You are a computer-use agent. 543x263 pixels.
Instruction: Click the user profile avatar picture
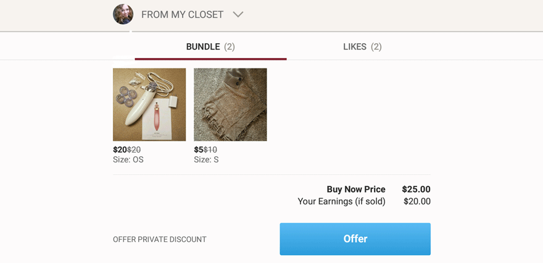[x=123, y=14]
